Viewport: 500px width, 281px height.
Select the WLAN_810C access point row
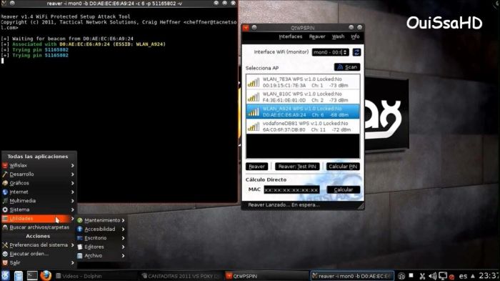(303, 97)
